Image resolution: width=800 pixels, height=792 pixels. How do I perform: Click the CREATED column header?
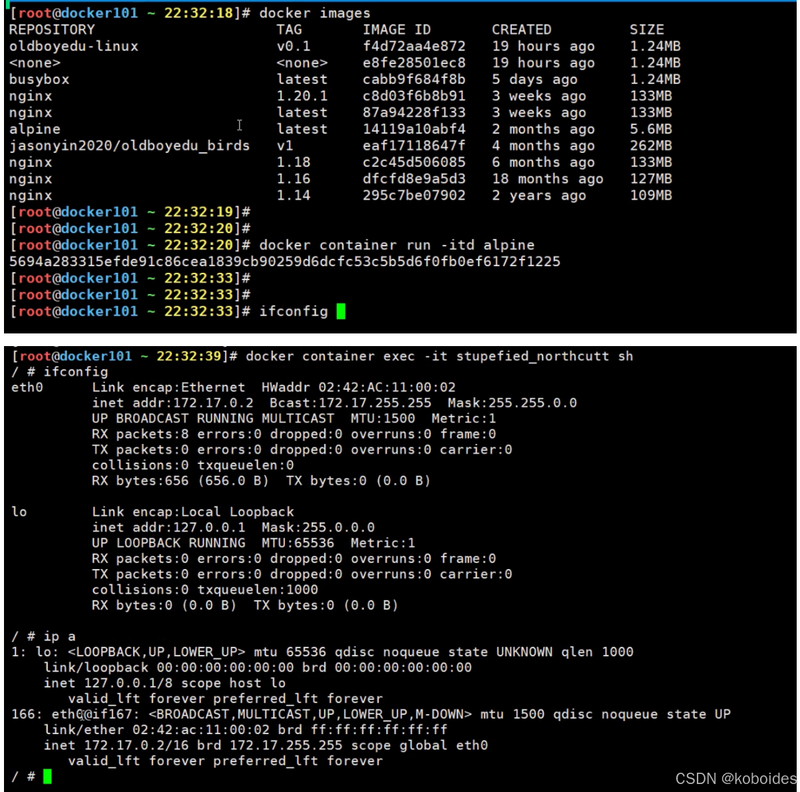point(522,30)
